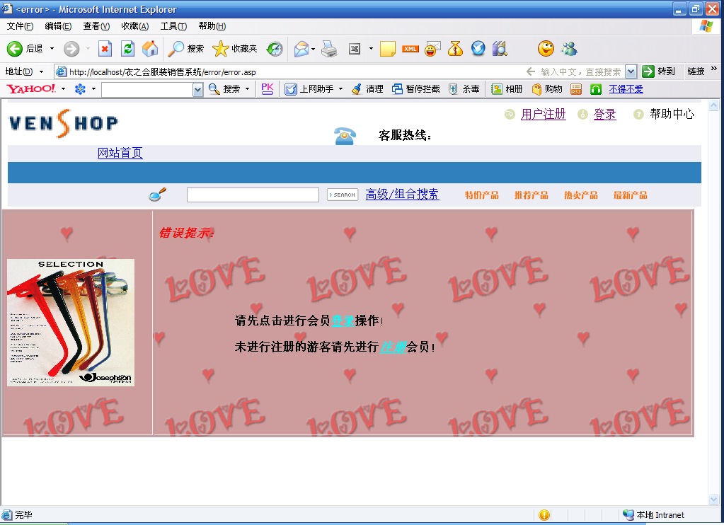Click the 转到 Go button
This screenshot has height=525, width=724.
(659, 71)
